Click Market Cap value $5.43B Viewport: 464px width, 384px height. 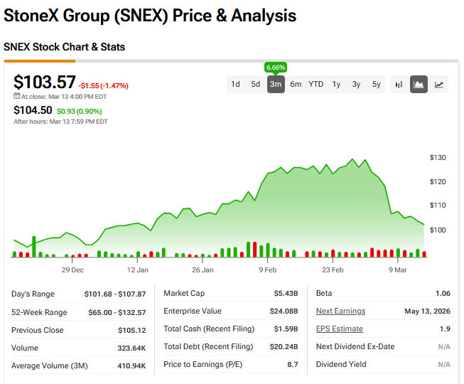(286, 294)
